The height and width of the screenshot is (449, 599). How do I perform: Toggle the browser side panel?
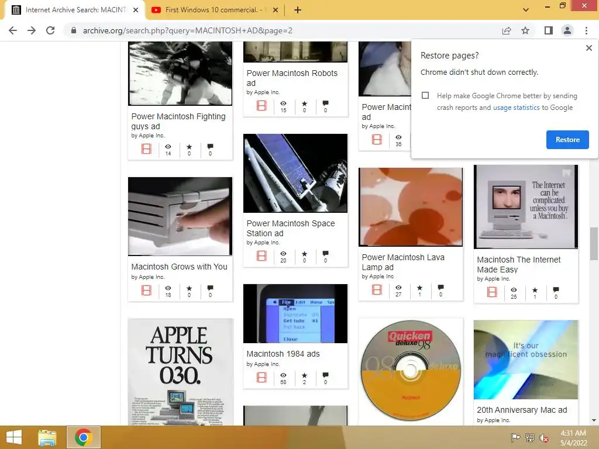[x=549, y=30]
